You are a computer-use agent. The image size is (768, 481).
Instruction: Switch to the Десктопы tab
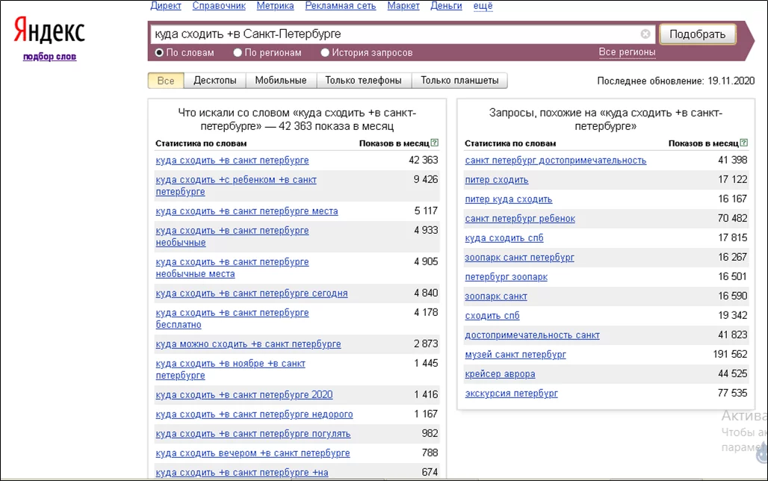click(215, 81)
